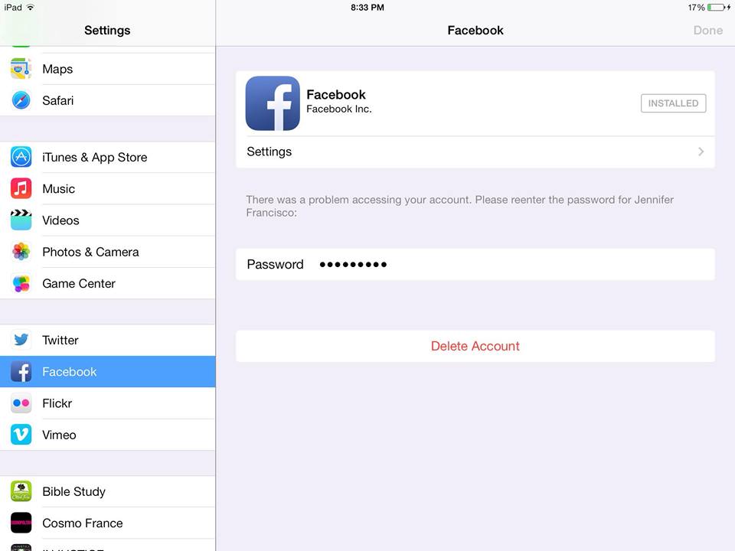This screenshot has width=735, height=551.
Task: Open the Photos & Camera flower icon
Action: 21,252
